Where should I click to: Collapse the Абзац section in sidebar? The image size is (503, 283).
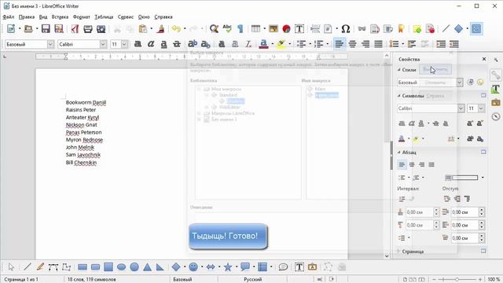tap(399, 152)
